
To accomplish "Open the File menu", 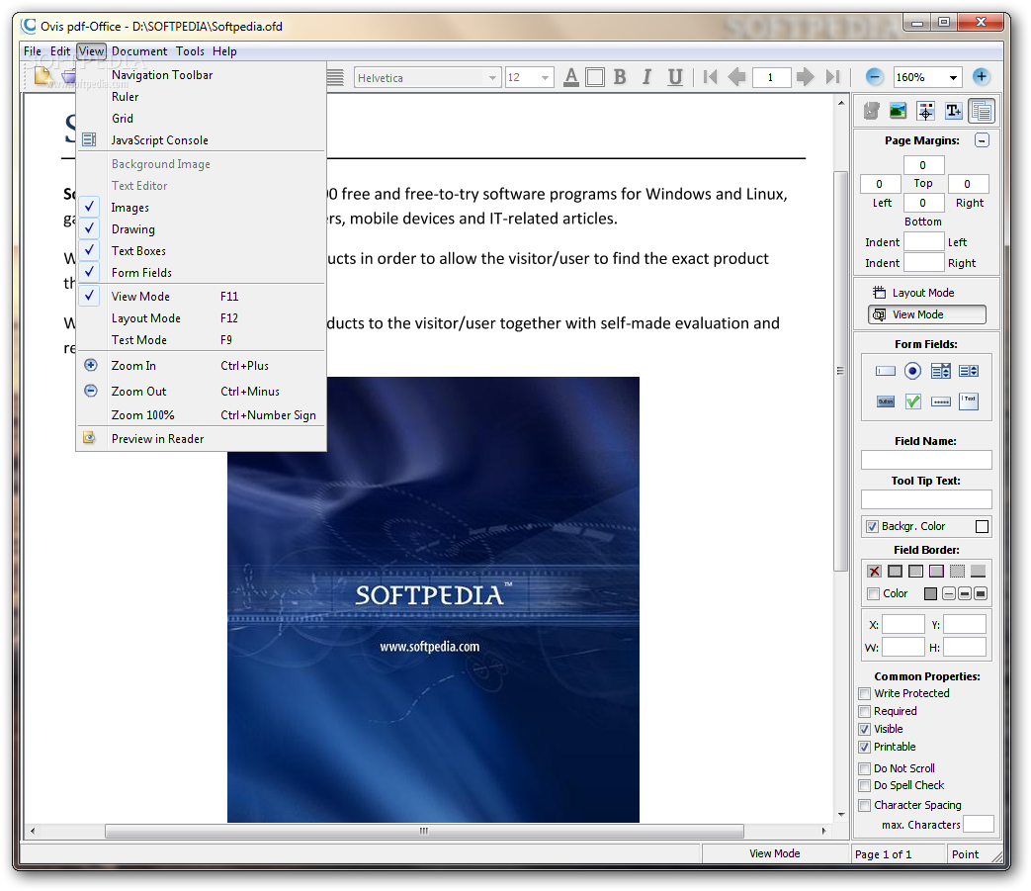I will pos(33,51).
